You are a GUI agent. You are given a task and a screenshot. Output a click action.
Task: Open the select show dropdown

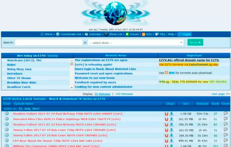click(x=136, y=43)
